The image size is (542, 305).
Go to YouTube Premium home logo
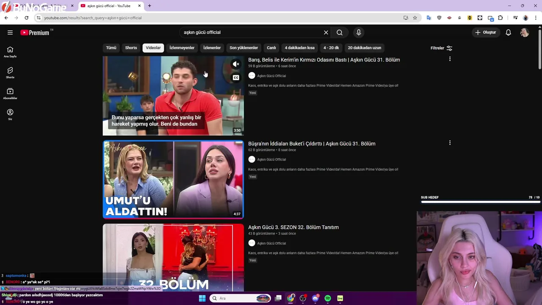tap(35, 33)
